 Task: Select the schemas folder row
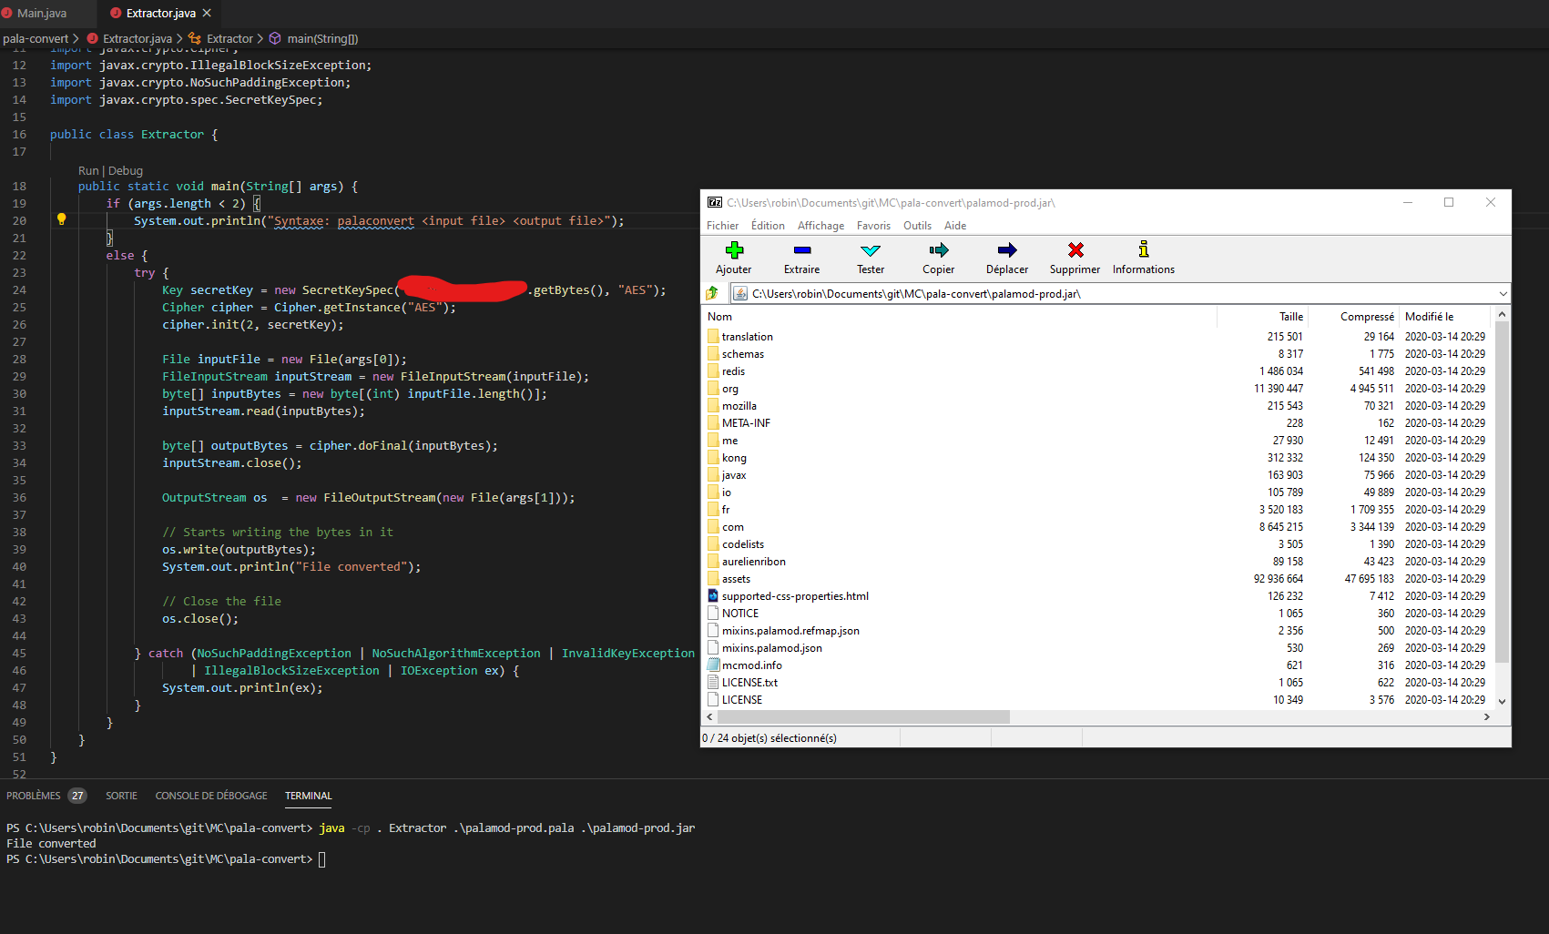(1098, 353)
